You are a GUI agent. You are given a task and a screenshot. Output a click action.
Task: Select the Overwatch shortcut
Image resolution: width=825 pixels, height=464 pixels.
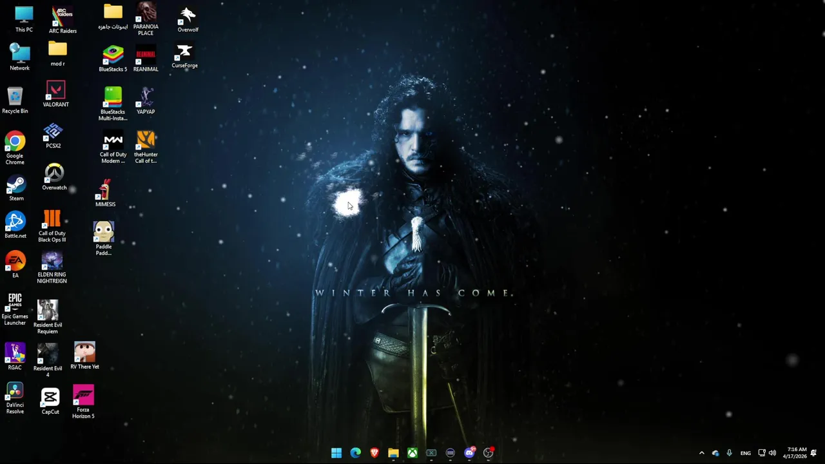(x=54, y=177)
